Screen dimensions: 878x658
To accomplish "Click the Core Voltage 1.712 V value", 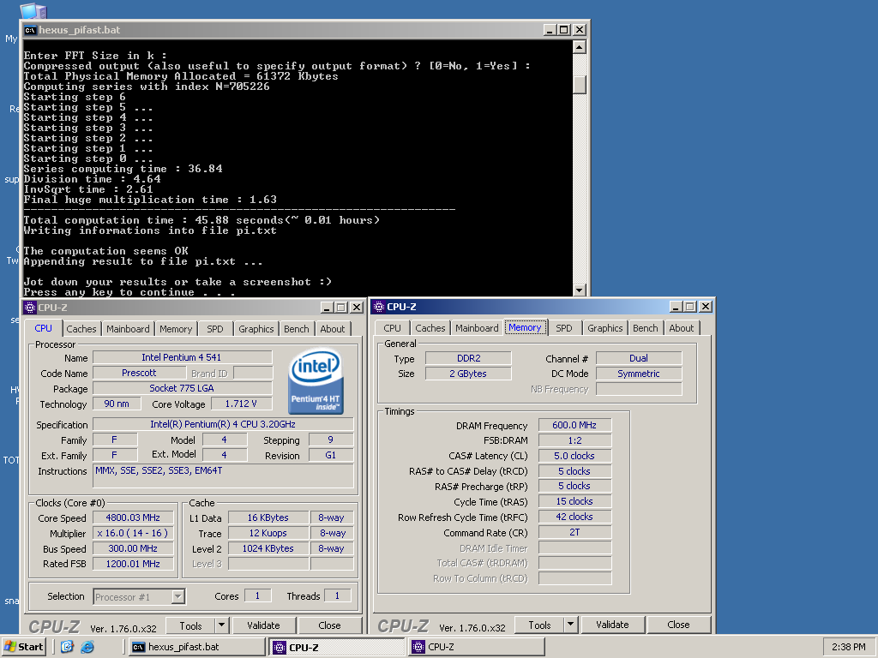I will [241, 404].
